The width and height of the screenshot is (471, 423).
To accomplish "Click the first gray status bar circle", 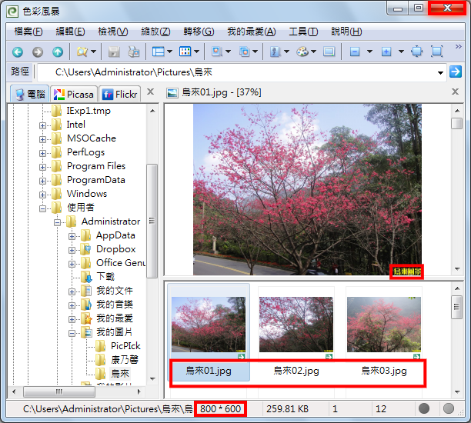I will (x=424, y=408).
